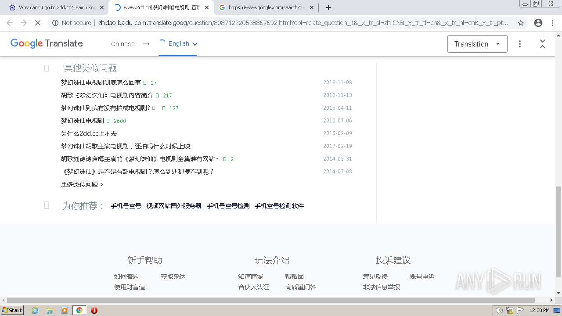Open footer link 帮帮团
The image size is (562, 316).
click(x=295, y=276)
